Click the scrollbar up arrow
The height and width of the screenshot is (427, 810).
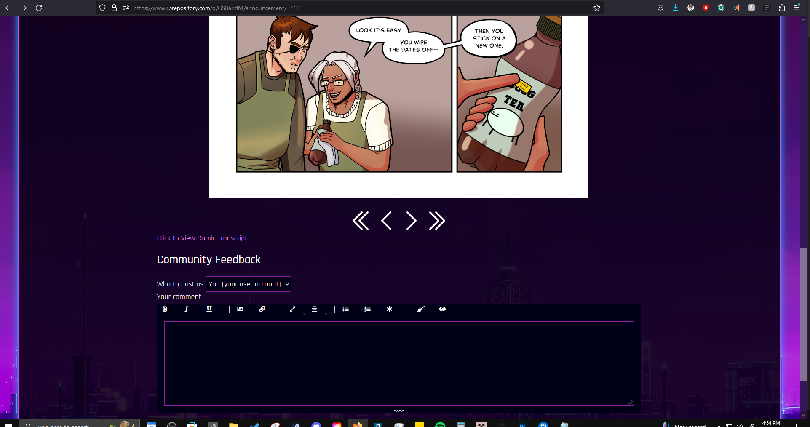click(804, 19)
